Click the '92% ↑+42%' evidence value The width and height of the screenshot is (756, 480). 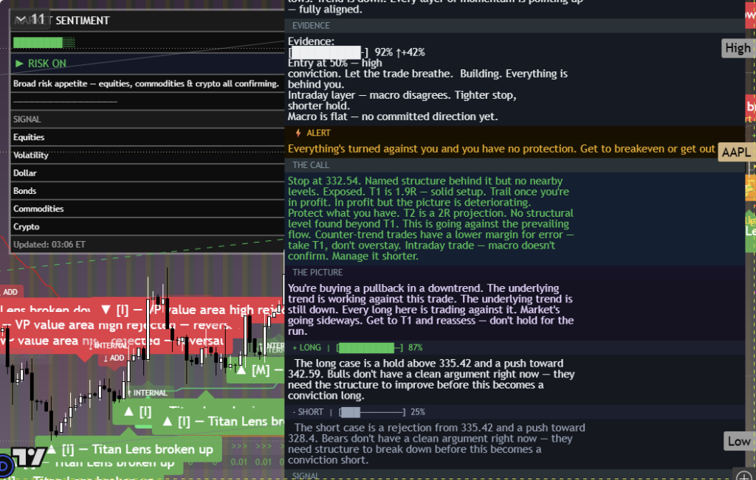pyautogui.click(x=399, y=52)
